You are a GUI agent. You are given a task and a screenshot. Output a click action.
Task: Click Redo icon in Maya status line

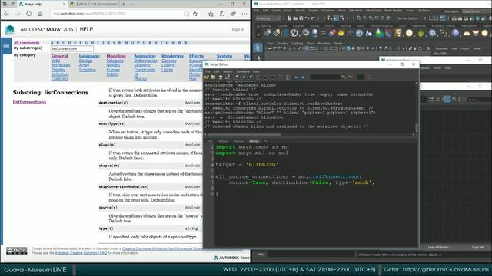(x=313, y=18)
